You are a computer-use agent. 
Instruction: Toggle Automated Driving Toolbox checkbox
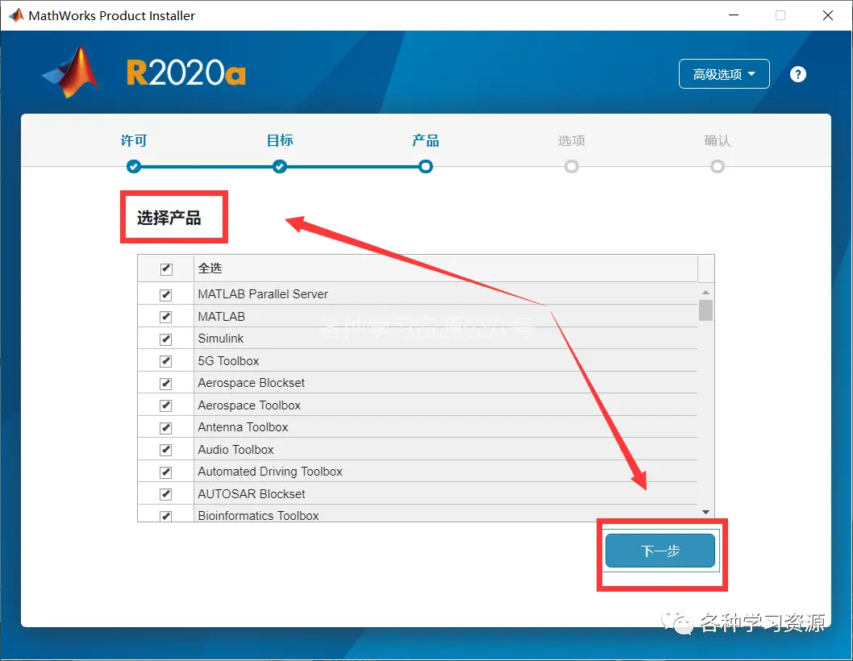point(166,472)
